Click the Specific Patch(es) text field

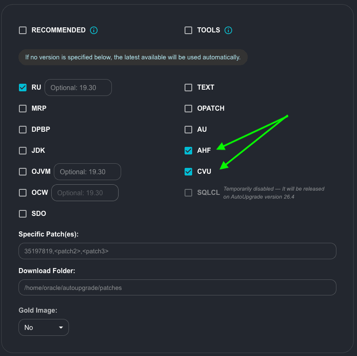177,251
